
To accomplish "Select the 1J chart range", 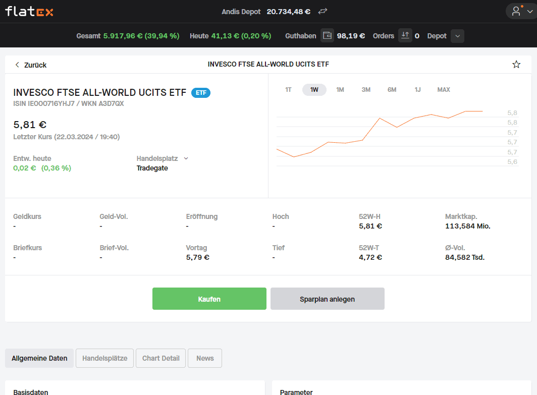I will click(417, 90).
